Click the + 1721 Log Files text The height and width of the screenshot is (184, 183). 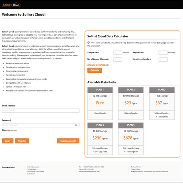click(131, 152)
